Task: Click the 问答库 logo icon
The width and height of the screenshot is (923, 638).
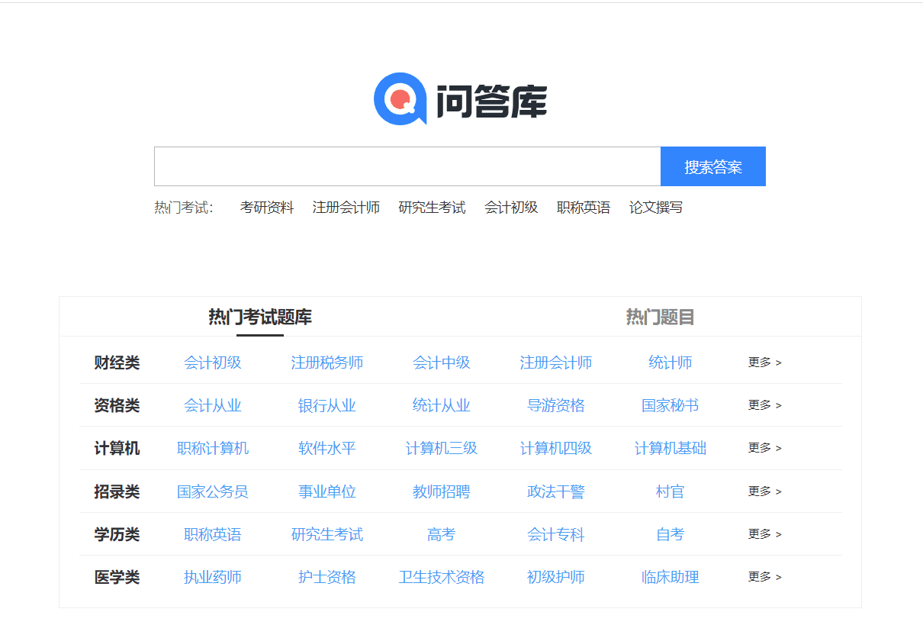Action: coord(400,98)
